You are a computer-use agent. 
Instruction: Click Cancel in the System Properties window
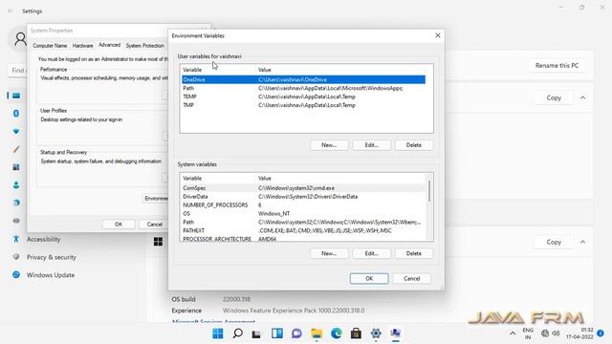pyautogui.click(x=155, y=225)
